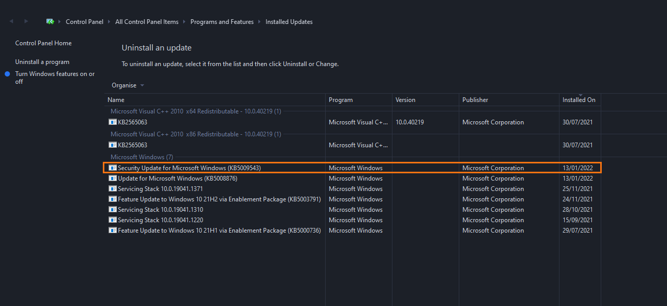Click the Back navigation arrow
This screenshot has width=667, height=306.
point(11,21)
